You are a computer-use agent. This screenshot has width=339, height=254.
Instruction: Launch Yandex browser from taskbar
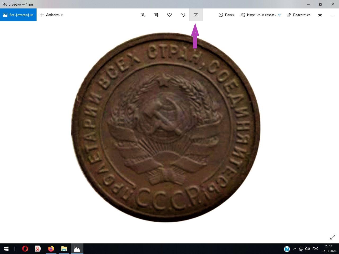pos(38,249)
